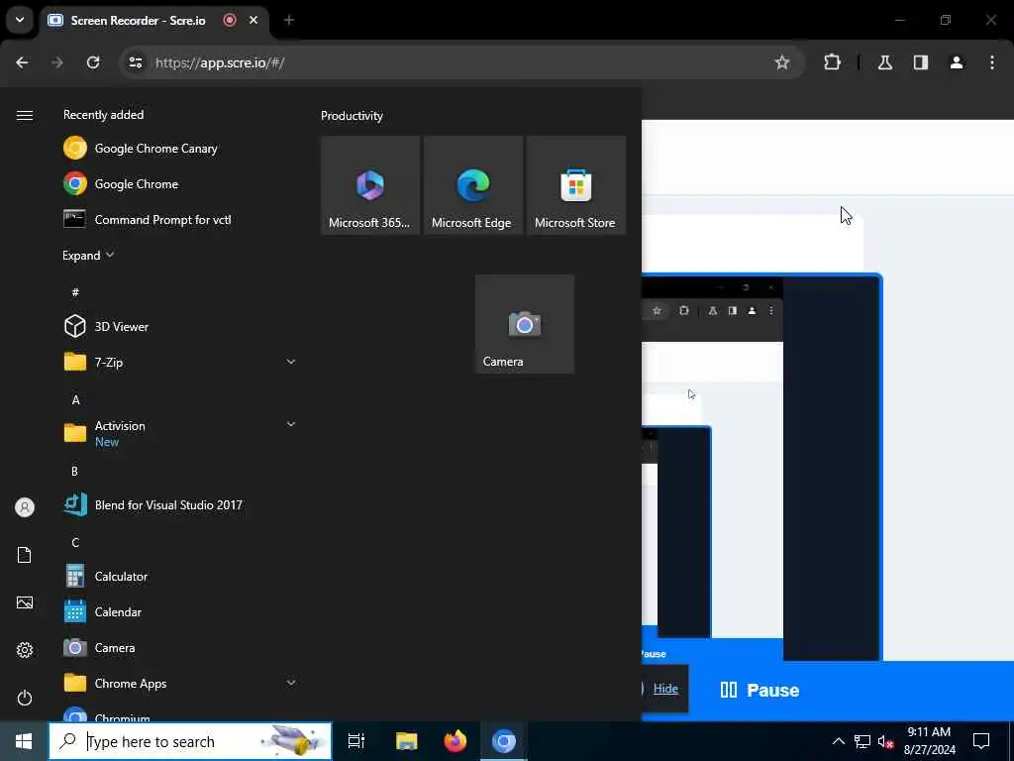The width and height of the screenshot is (1014, 761).
Task: Go back in browser
Action: (x=22, y=62)
